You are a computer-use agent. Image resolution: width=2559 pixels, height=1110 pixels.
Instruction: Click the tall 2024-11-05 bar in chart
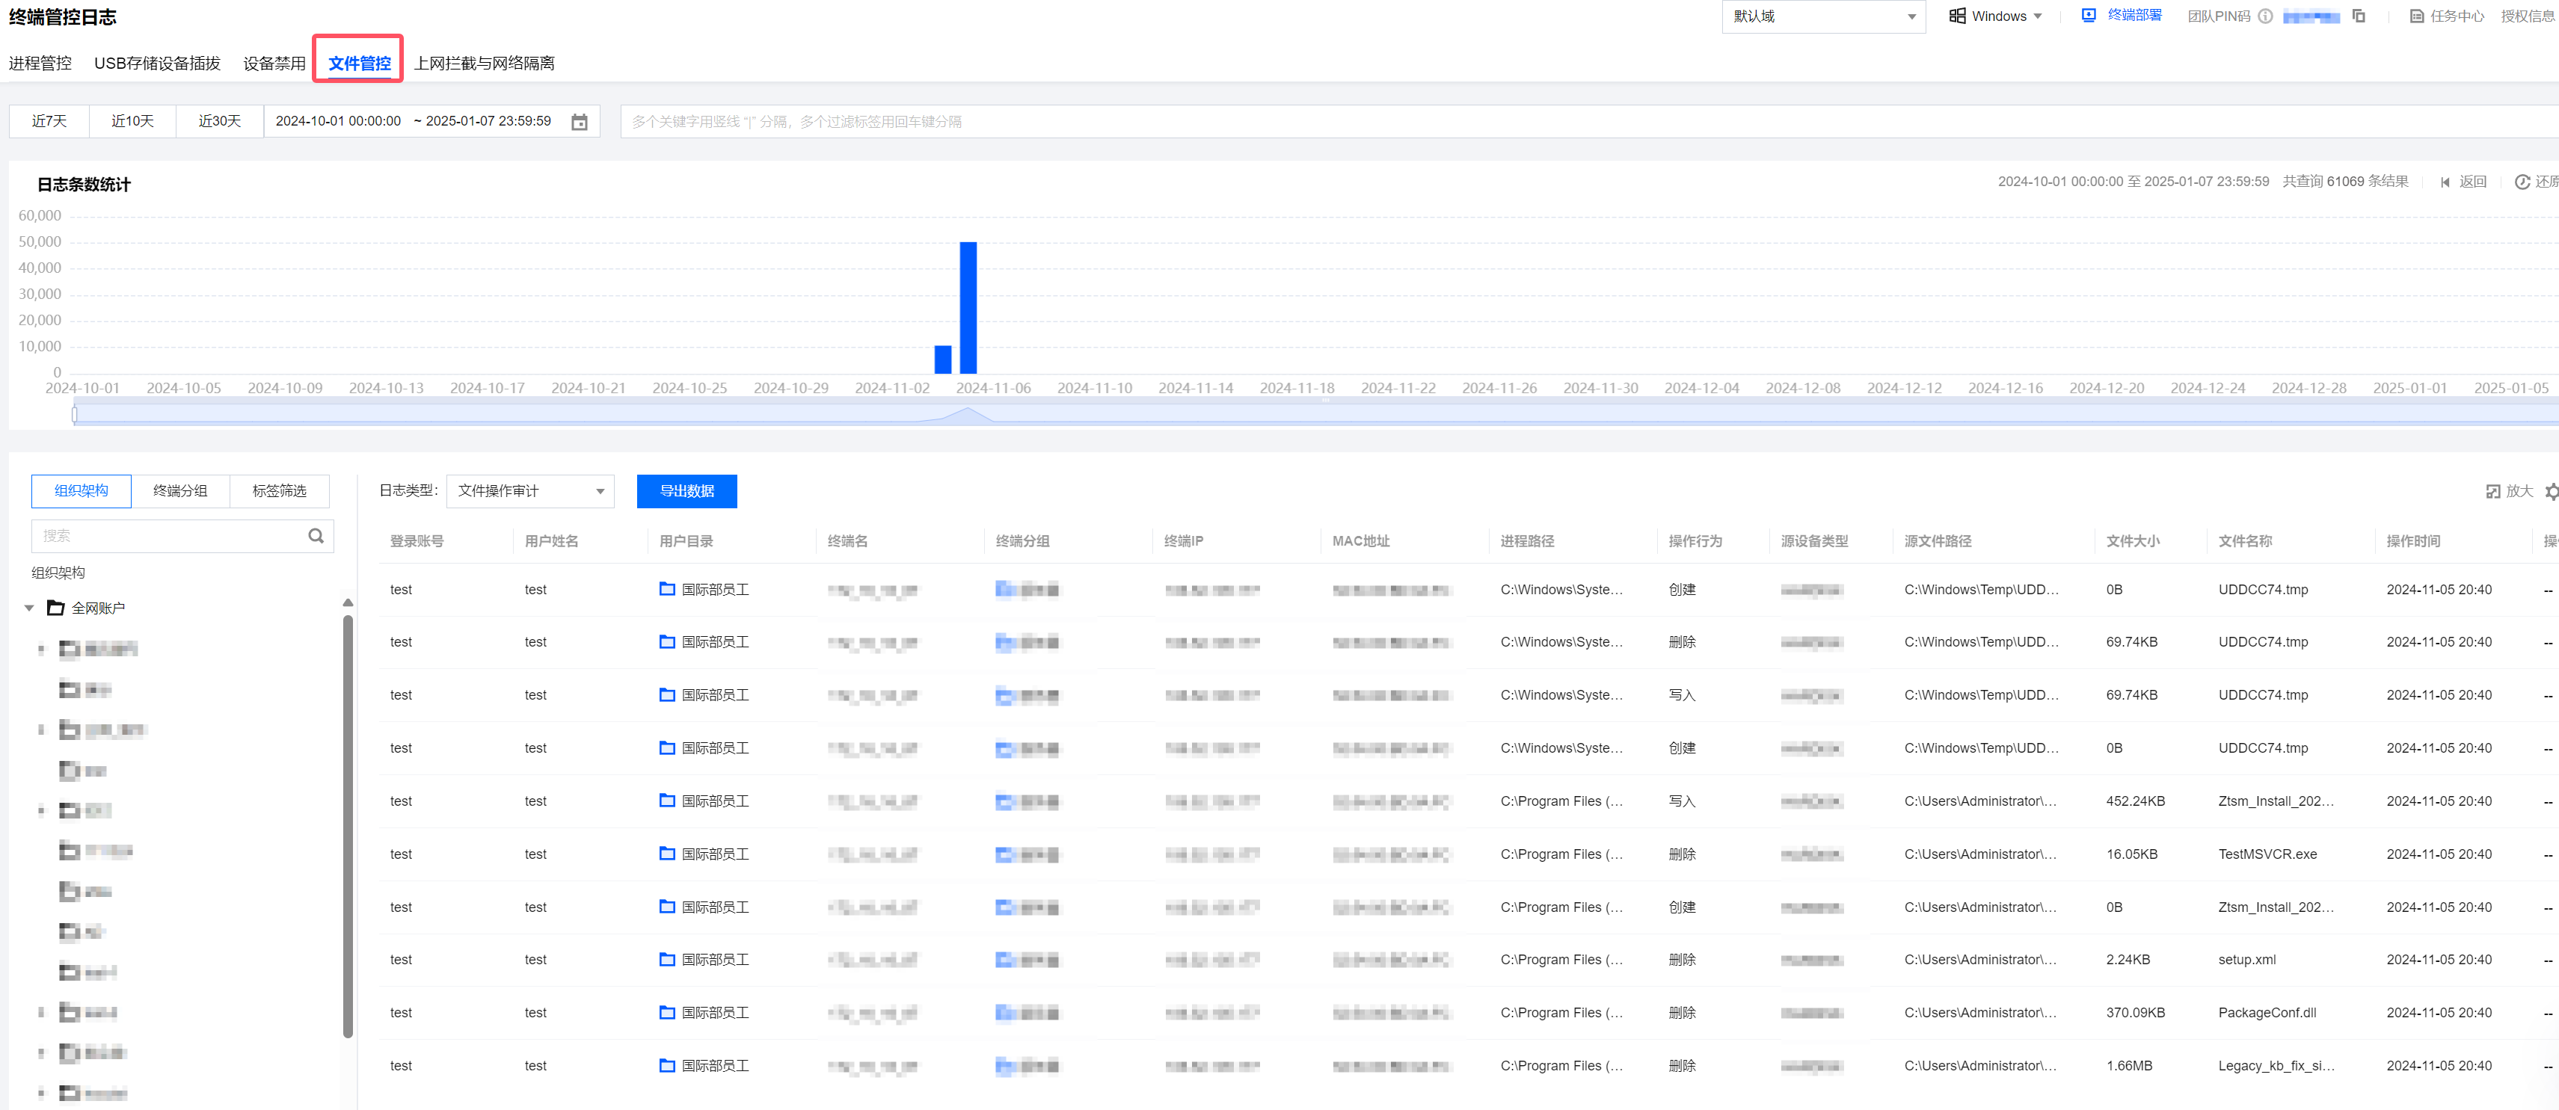[x=968, y=308]
